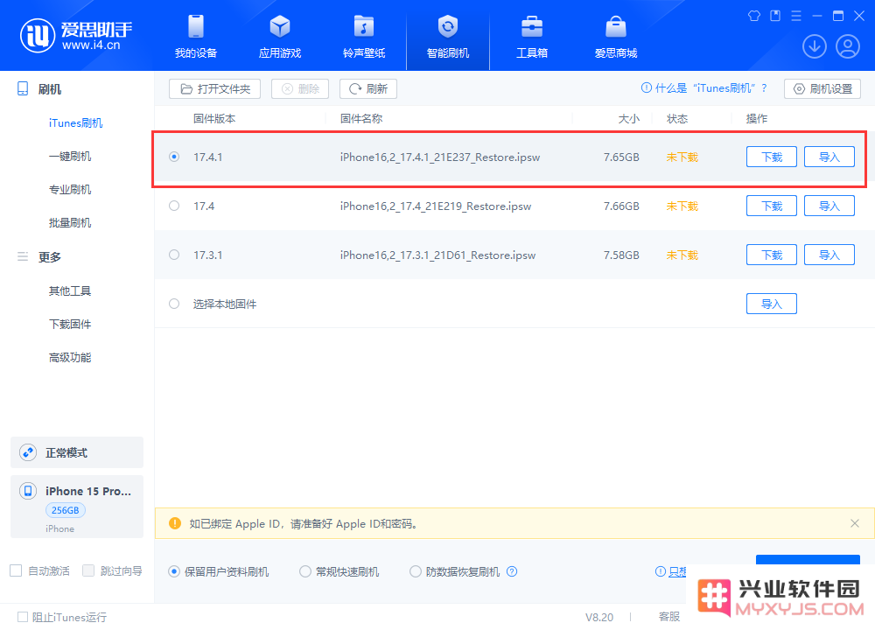Click the V8.20 version label
This screenshot has height=630, width=875.
[599, 617]
